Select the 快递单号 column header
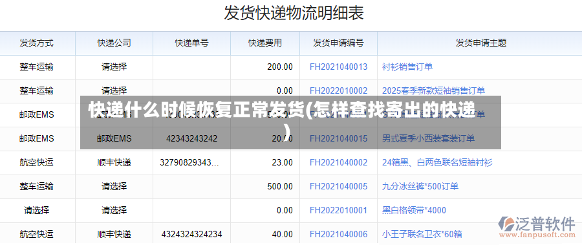582x245 pixels. point(191,43)
